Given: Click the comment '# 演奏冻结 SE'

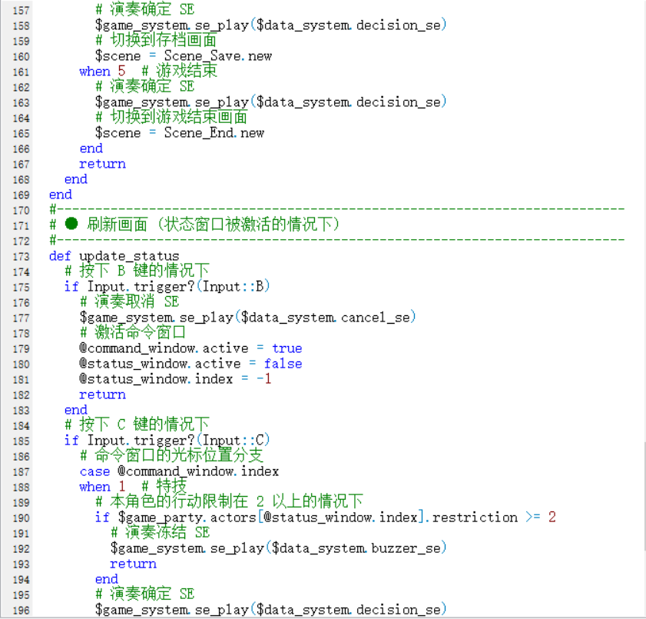Looking at the screenshot, I should (161, 532).
